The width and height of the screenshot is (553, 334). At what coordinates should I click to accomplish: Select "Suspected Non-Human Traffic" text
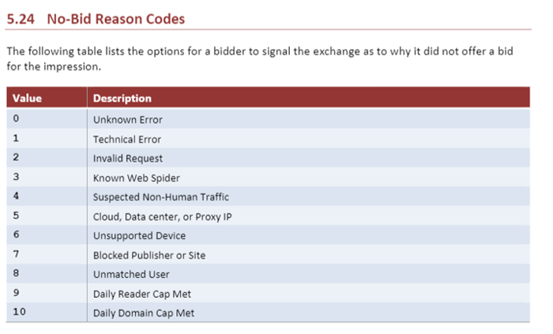(161, 197)
